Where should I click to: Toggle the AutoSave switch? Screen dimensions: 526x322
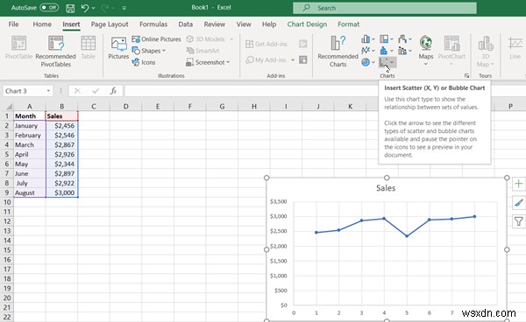[x=49, y=7]
